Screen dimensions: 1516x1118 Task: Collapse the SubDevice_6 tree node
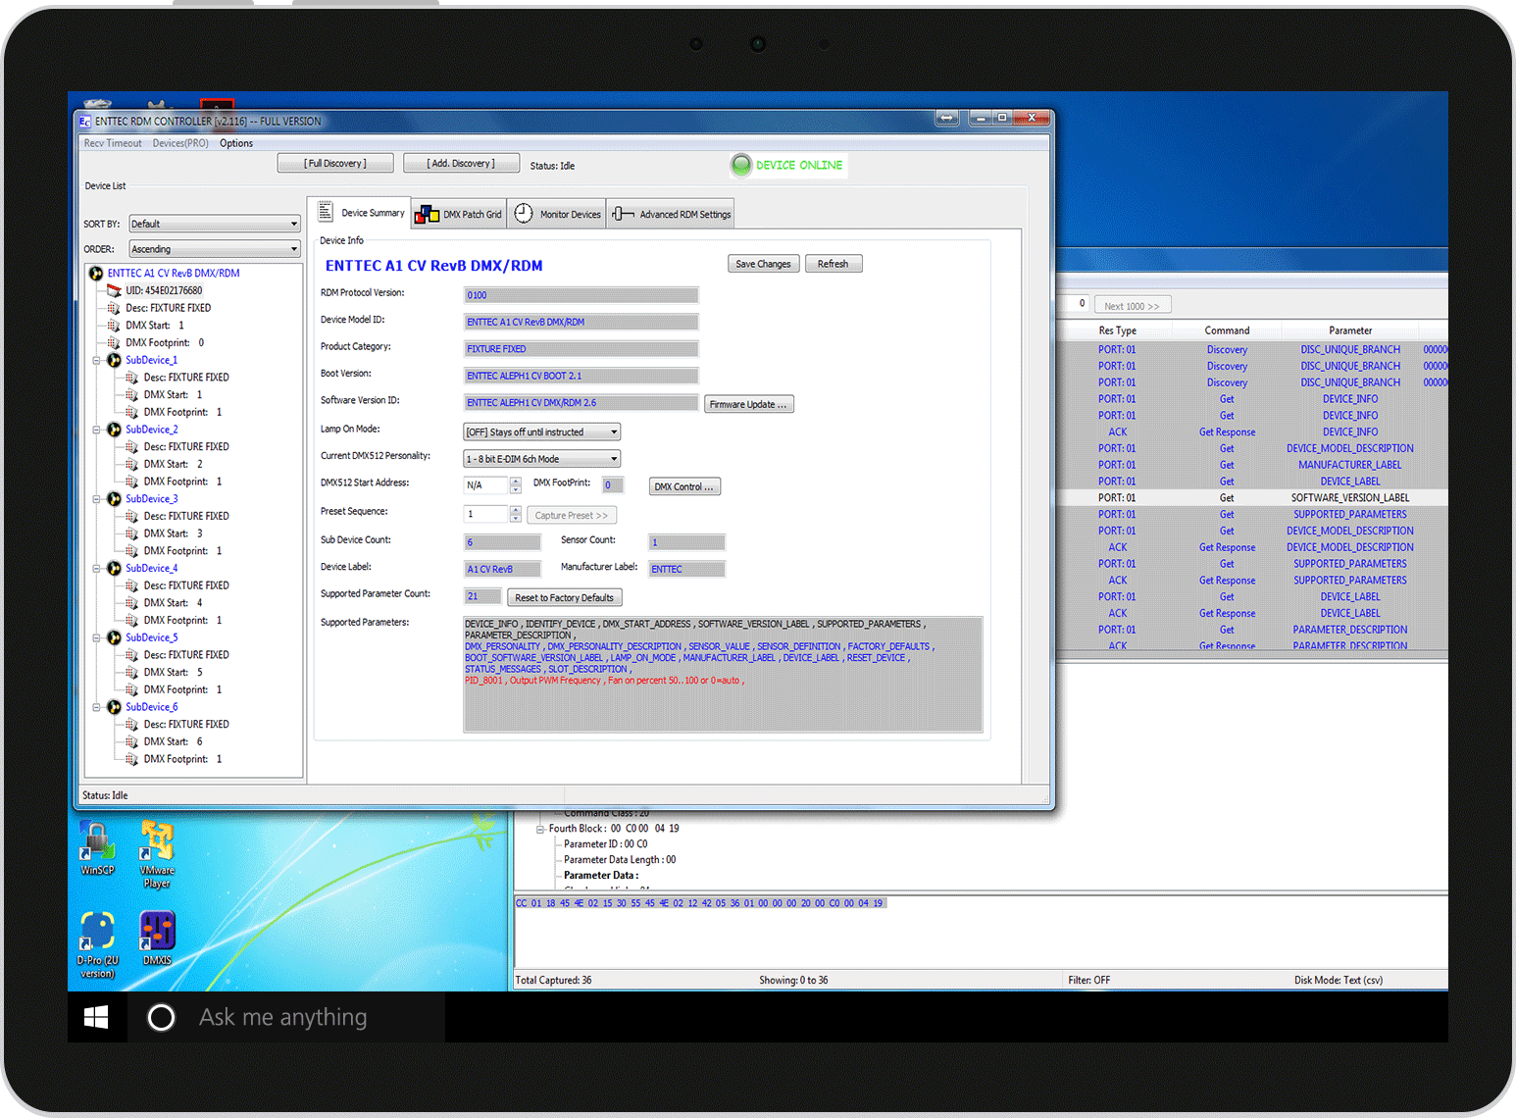point(96,707)
